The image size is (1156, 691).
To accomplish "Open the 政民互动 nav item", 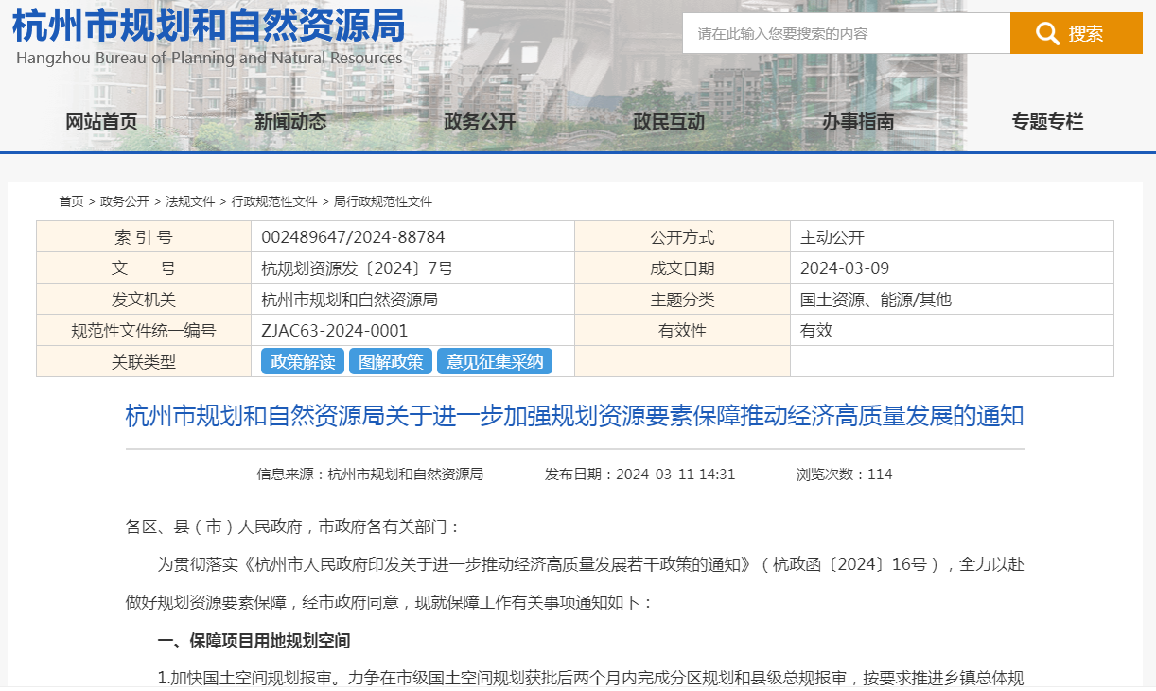I will (x=669, y=122).
